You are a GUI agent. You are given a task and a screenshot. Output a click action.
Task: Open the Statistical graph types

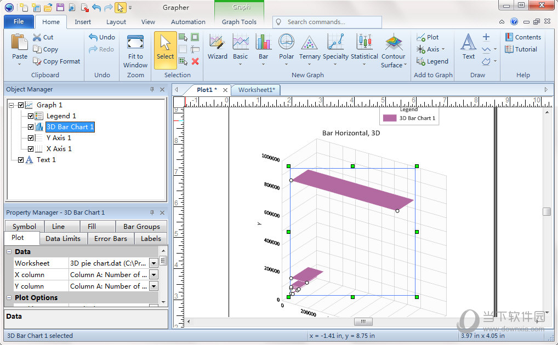(x=364, y=49)
